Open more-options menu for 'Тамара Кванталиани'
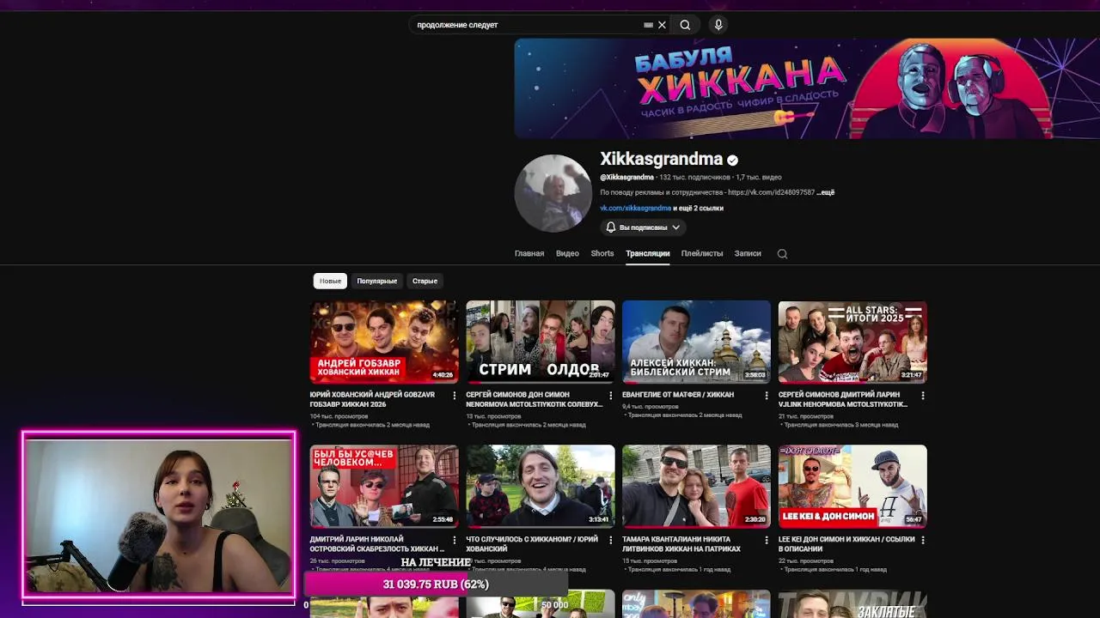This screenshot has width=1100, height=618. (767, 540)
